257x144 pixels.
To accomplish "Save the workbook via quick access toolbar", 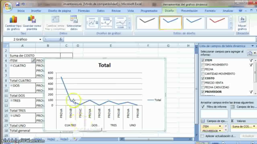I will (x=18, y=4).
